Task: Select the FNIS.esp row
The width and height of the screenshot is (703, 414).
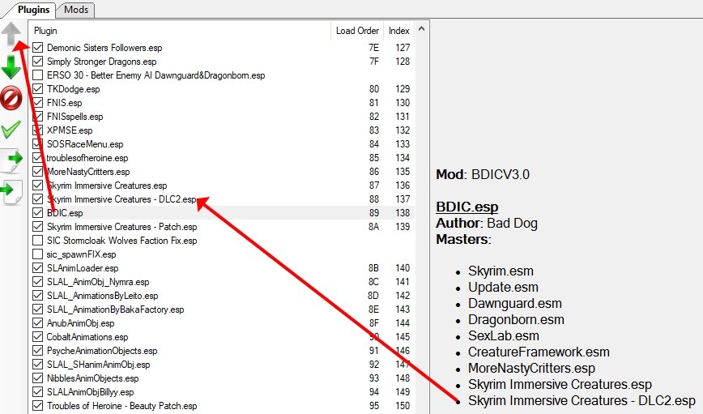Action: coord(222,103)
